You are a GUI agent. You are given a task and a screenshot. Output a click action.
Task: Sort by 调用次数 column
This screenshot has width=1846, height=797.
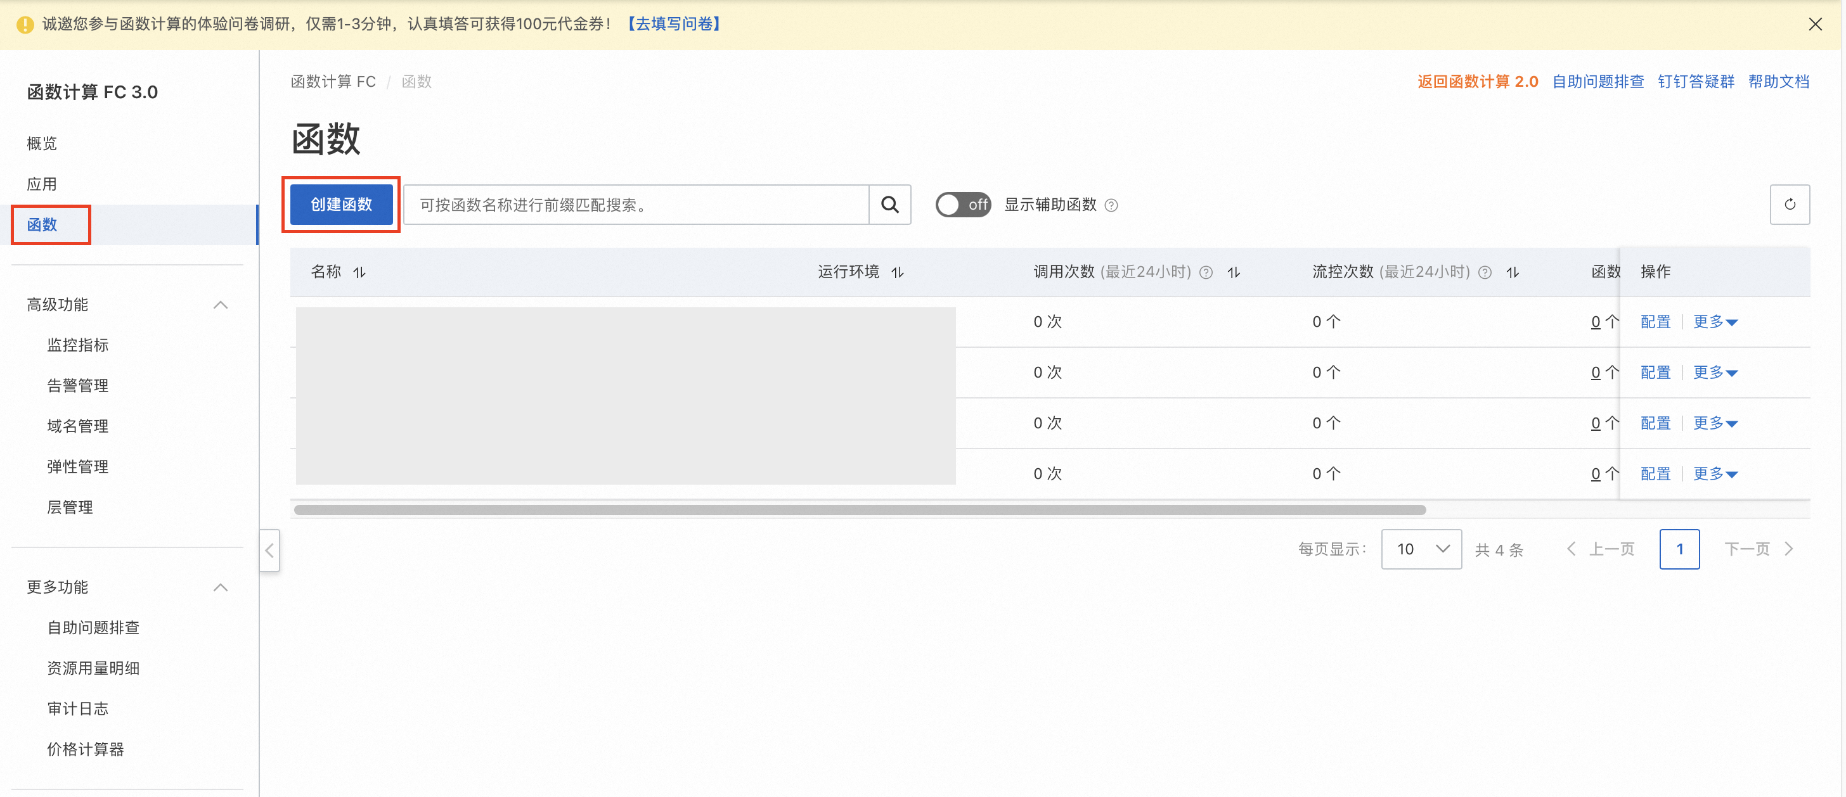pyautogui.click(x=1233, y=272)
